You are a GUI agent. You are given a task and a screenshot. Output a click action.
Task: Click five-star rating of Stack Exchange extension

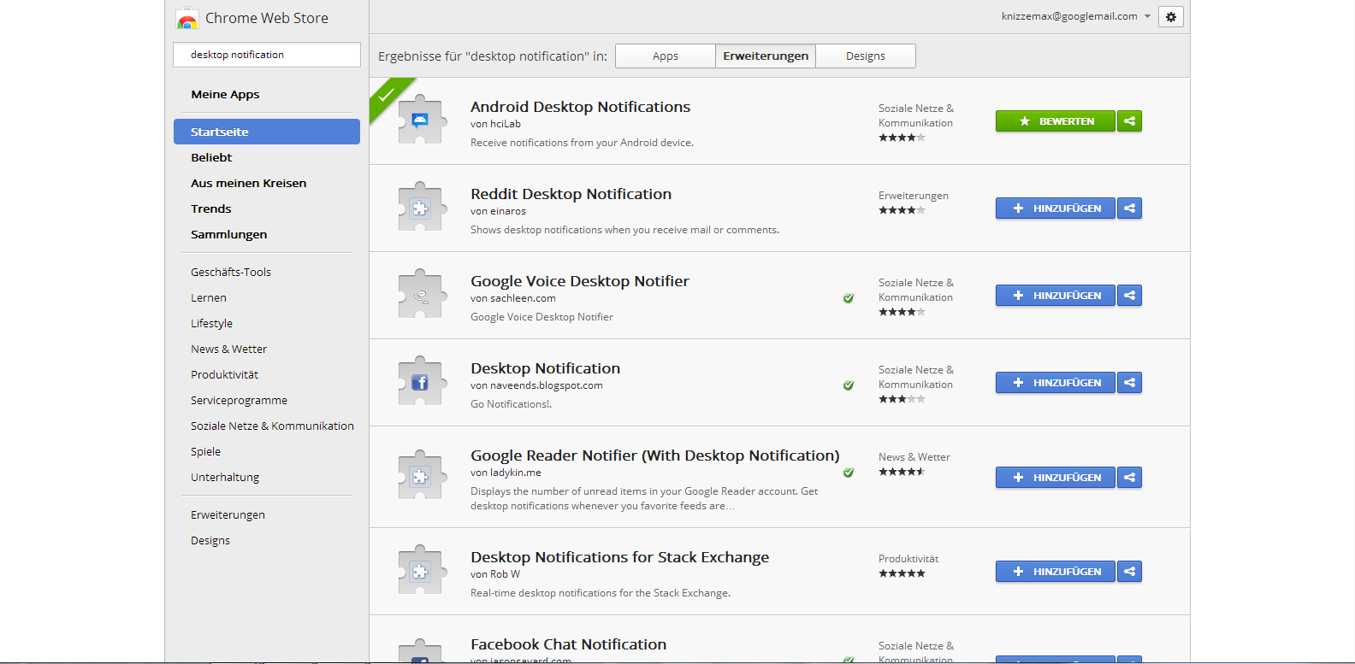tap(902, 573)
